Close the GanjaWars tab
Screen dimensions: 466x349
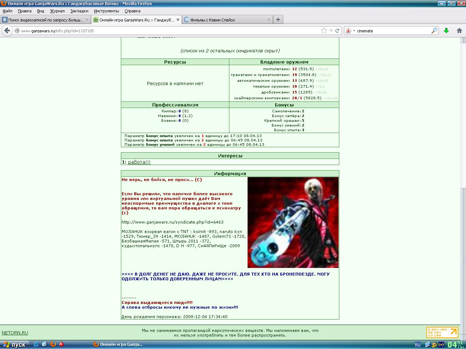[x=178, y=20]
